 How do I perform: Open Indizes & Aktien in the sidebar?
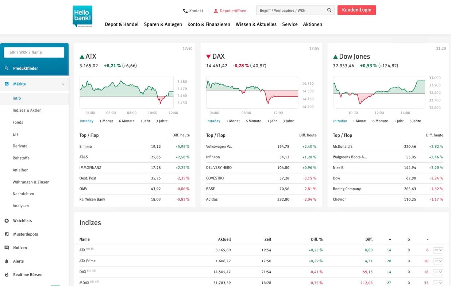tap(27, 110)
